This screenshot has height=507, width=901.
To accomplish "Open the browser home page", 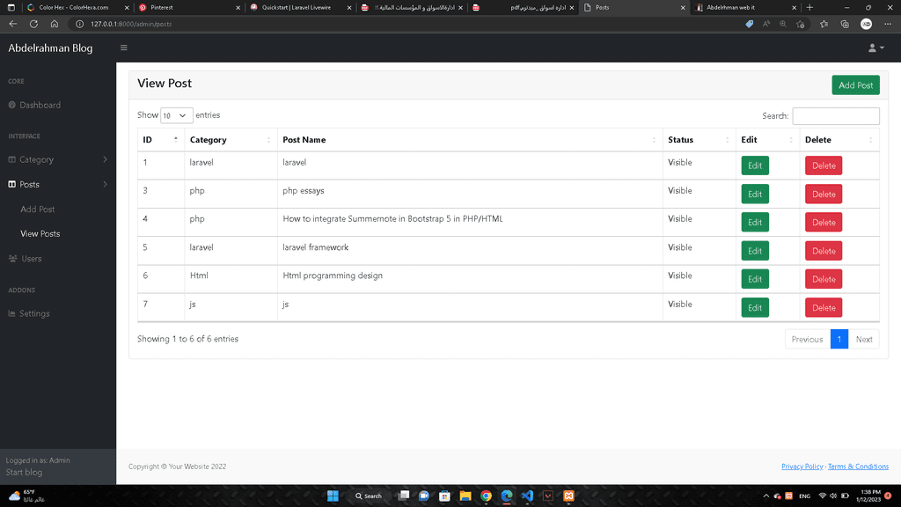I will coord(55,24).
